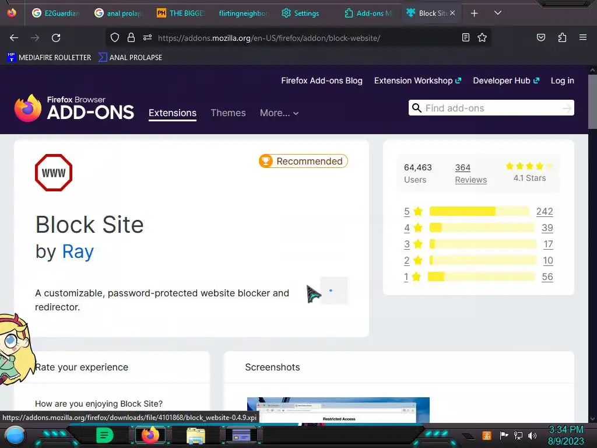Screen dimensions: 597x448
Task: Open the tracking protection shield icon
Action: click(x=115, y=37)
